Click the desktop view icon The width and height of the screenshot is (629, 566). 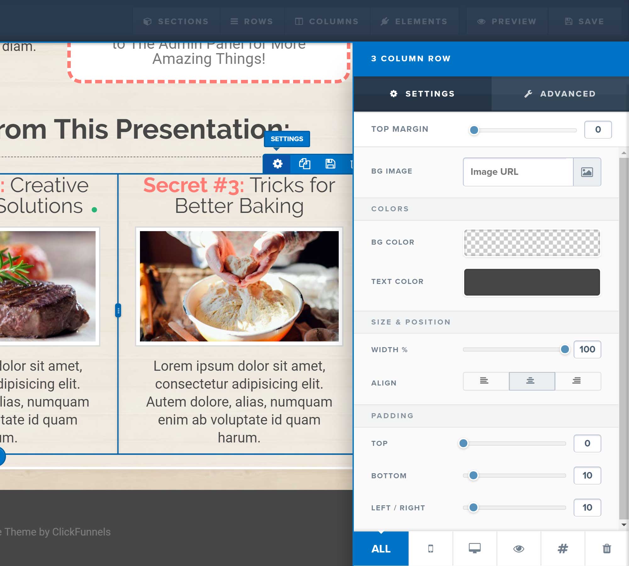[x=474, y=548]
